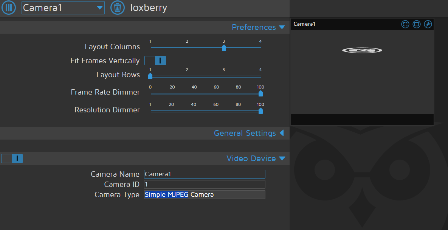Click into the Camera Name text field
Screen dimensions: 448x230
tap(205, 174)
